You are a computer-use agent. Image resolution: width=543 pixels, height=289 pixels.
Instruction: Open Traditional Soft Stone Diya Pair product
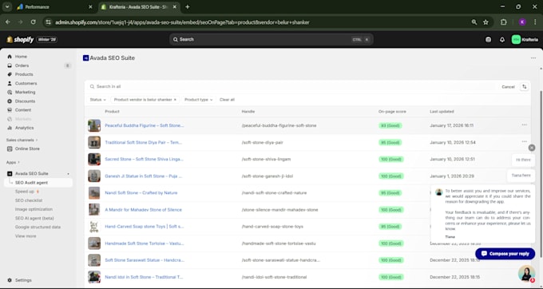(143, 142)
